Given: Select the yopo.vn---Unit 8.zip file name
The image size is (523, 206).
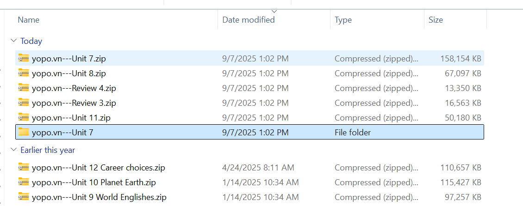Looking at the screenshot, I should point(69,73).
